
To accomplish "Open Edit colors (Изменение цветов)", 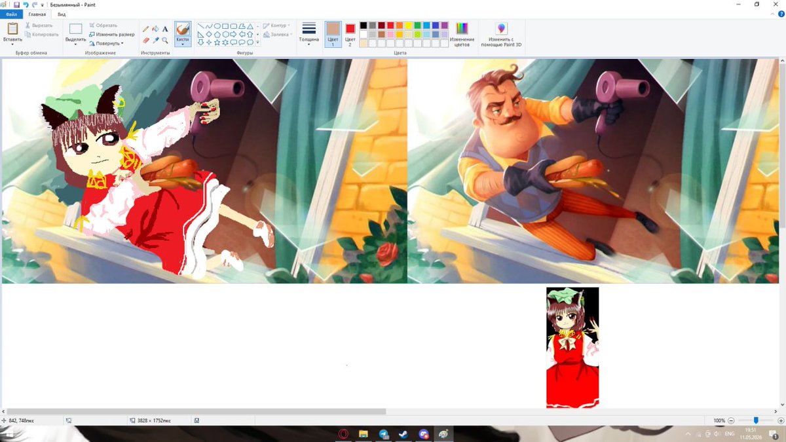I will [462, 34].
